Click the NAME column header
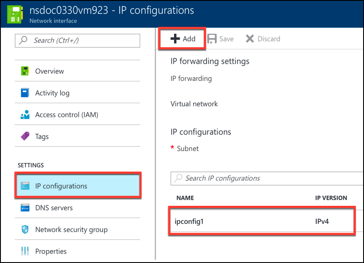The image size is (364, 263). pos(185,198)
